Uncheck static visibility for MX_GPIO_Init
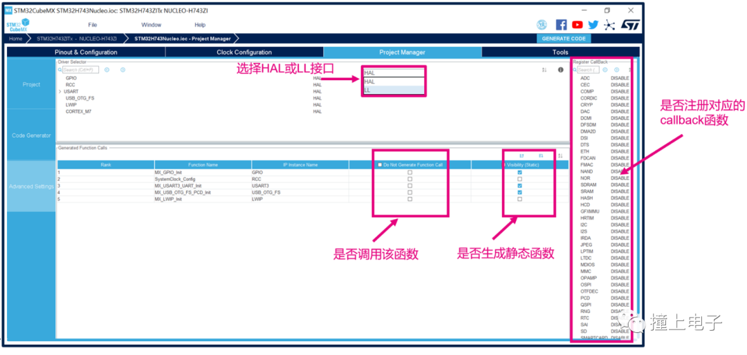The image size is (747, 355). pyautogui.click(x=519, y=172)
